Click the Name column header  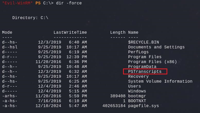click(x=133, y=32)
